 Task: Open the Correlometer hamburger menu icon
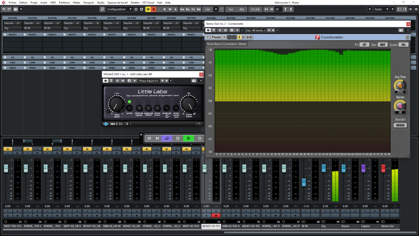point(407,37)
